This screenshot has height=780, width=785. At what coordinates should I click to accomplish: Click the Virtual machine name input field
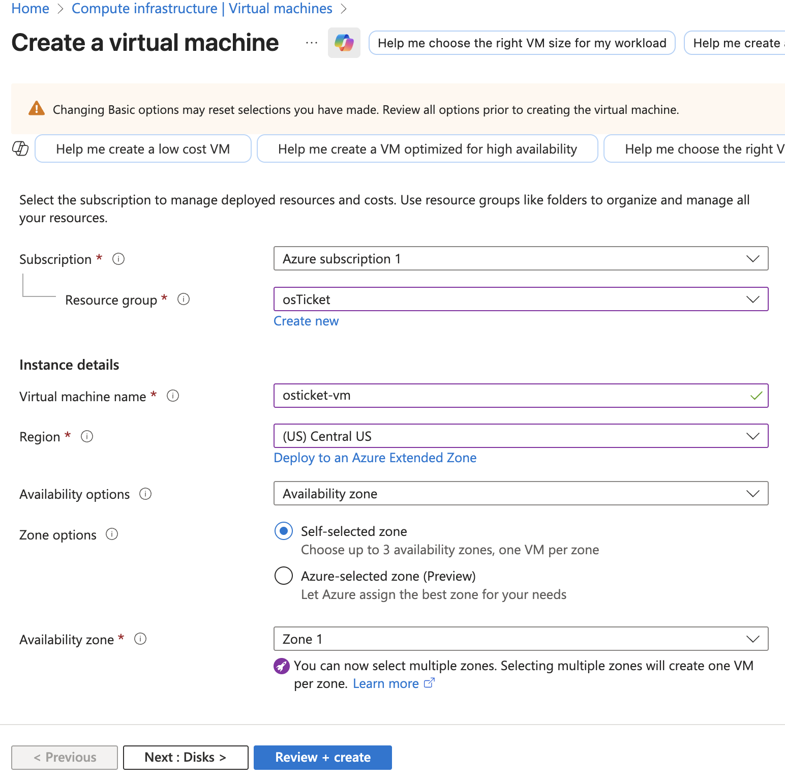(x=514, y=396)
